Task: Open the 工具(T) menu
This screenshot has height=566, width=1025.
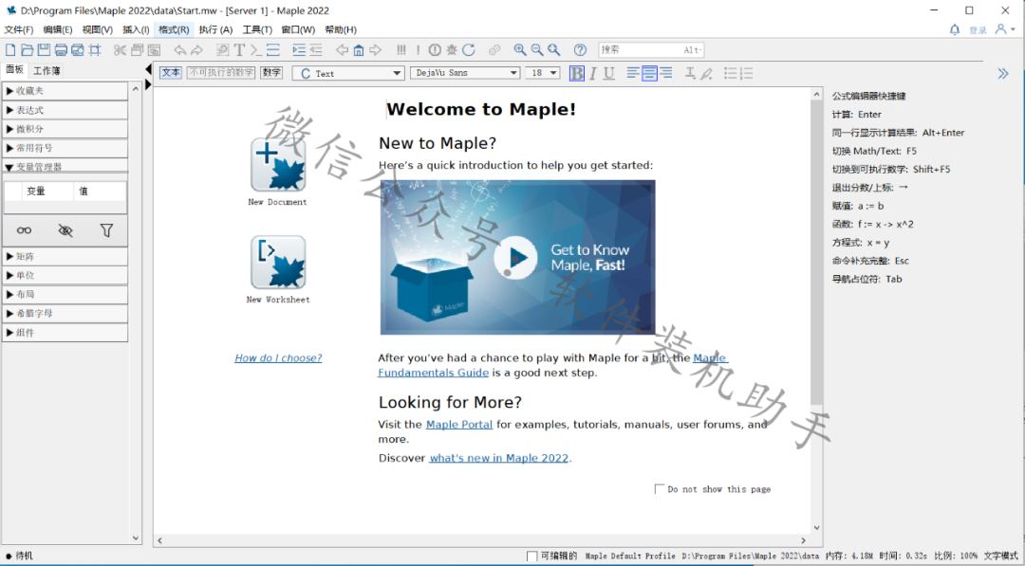Action: pyautogui.click(x=257, y=29)
